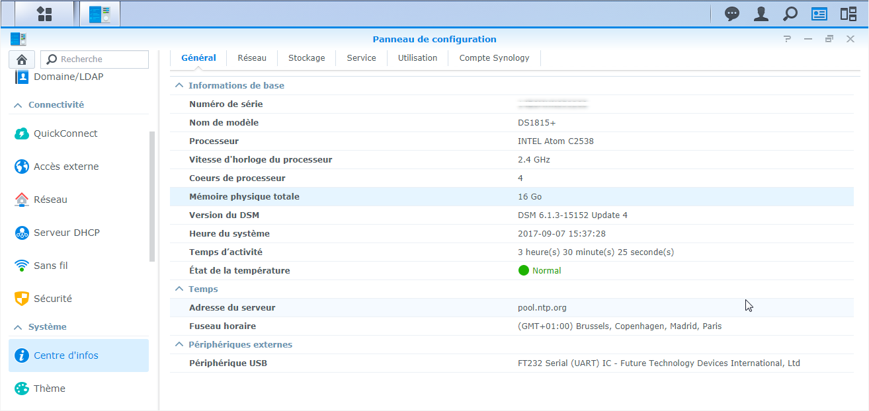This screenshot has height=411, width=869.
Task: Collapse the Temps section
Action: [179, 289]
